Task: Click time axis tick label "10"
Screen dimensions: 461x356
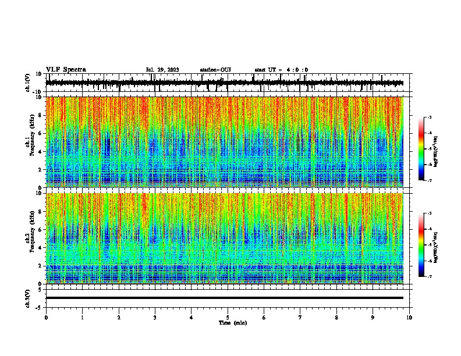Action: point(409,318)
